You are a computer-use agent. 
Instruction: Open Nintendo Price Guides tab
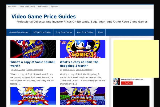click(x=19, y=32)
